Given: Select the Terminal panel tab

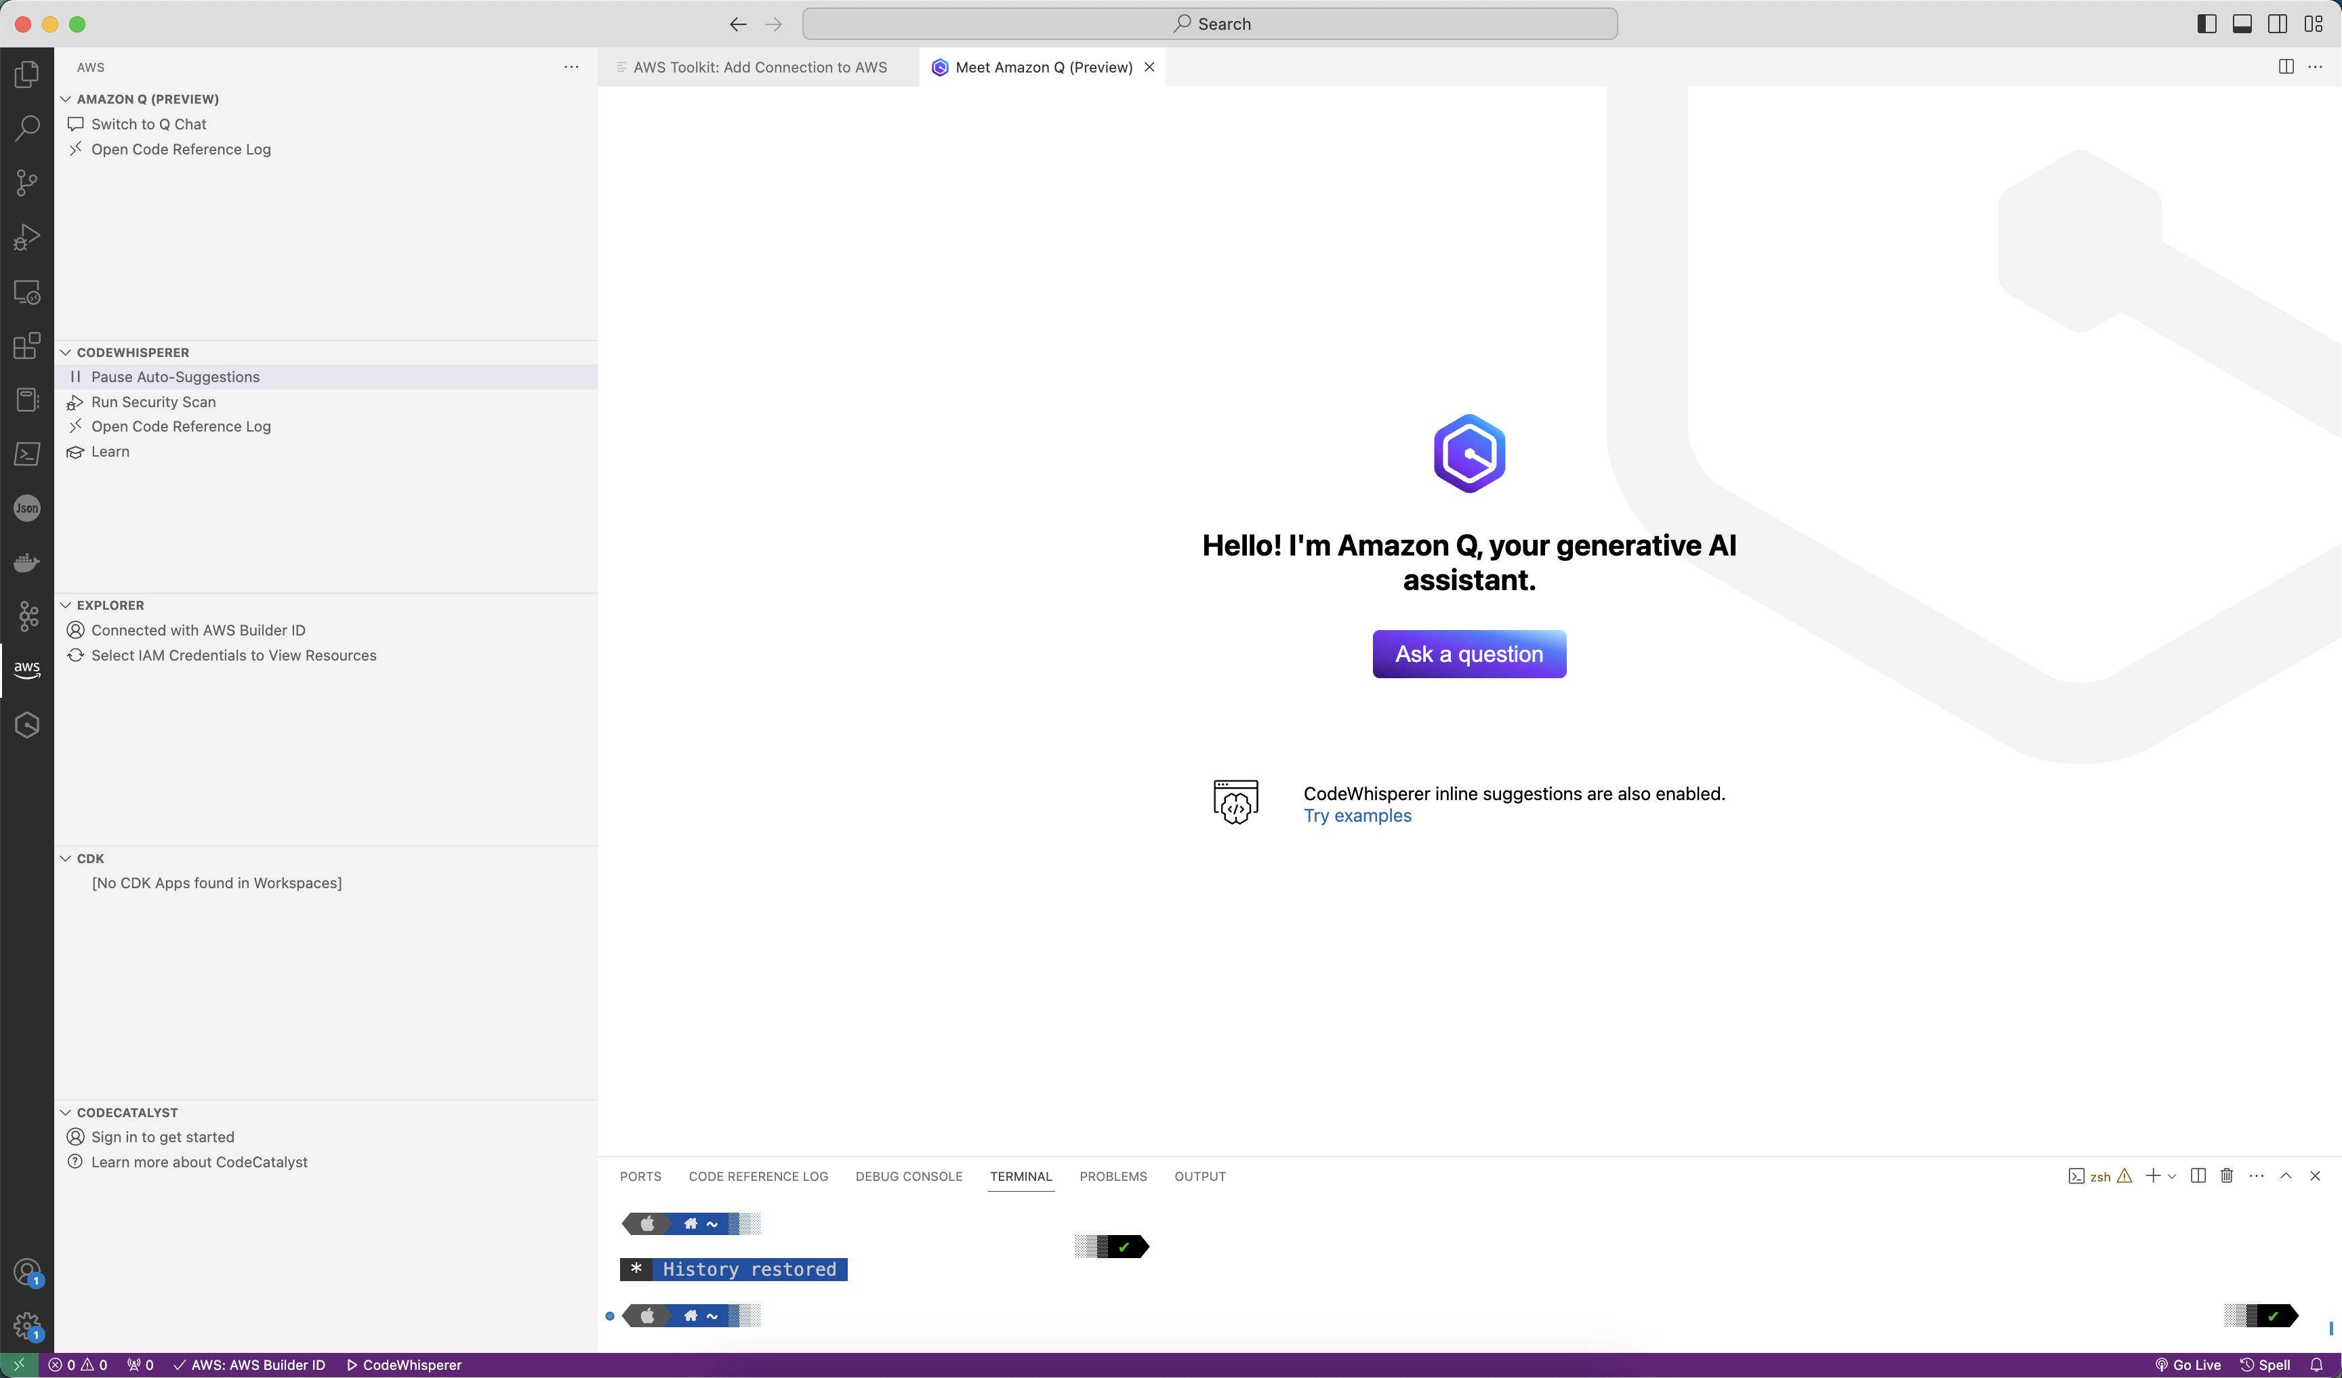Looking at the screenshot, I should click(1021, 1176).
